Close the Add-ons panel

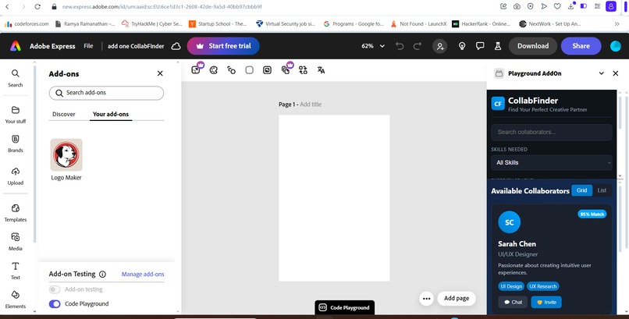pos(160,73)
